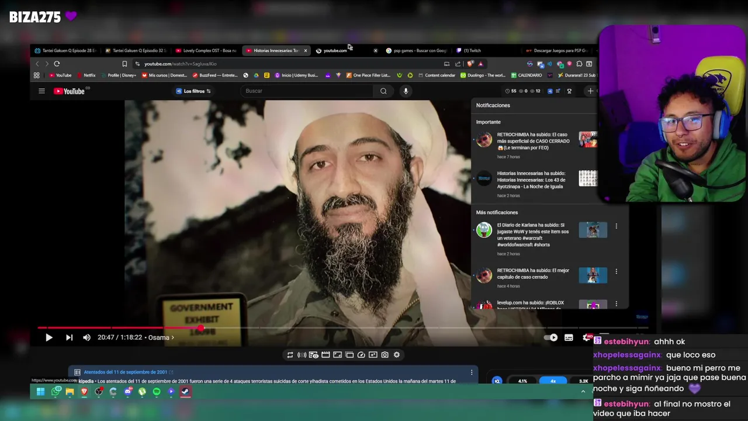
Task: Open the CALENDARIO bookmark
Action: (527, 75)
